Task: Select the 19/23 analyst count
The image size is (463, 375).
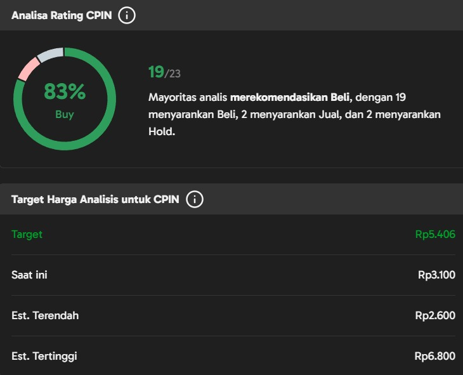Action: (x=164, y=72)
